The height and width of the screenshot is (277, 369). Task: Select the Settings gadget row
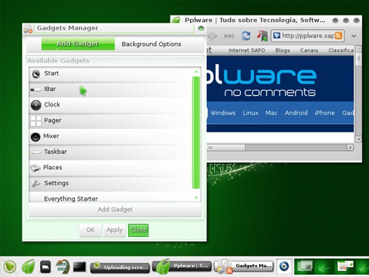111,183
